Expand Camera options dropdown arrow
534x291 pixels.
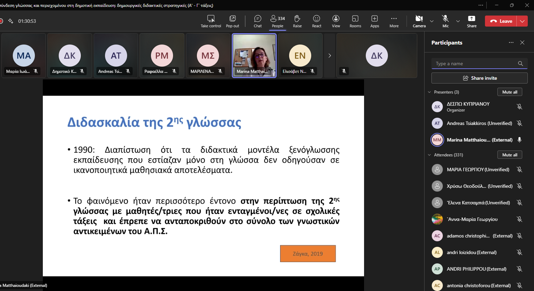[432, 21]
